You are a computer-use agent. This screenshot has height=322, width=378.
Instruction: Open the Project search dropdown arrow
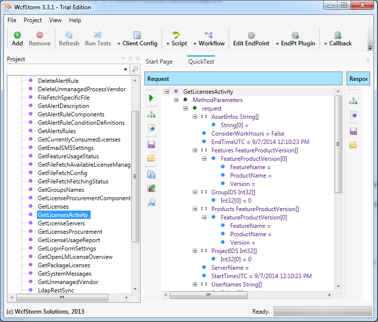pyautogui.click(x=125, y=70)
